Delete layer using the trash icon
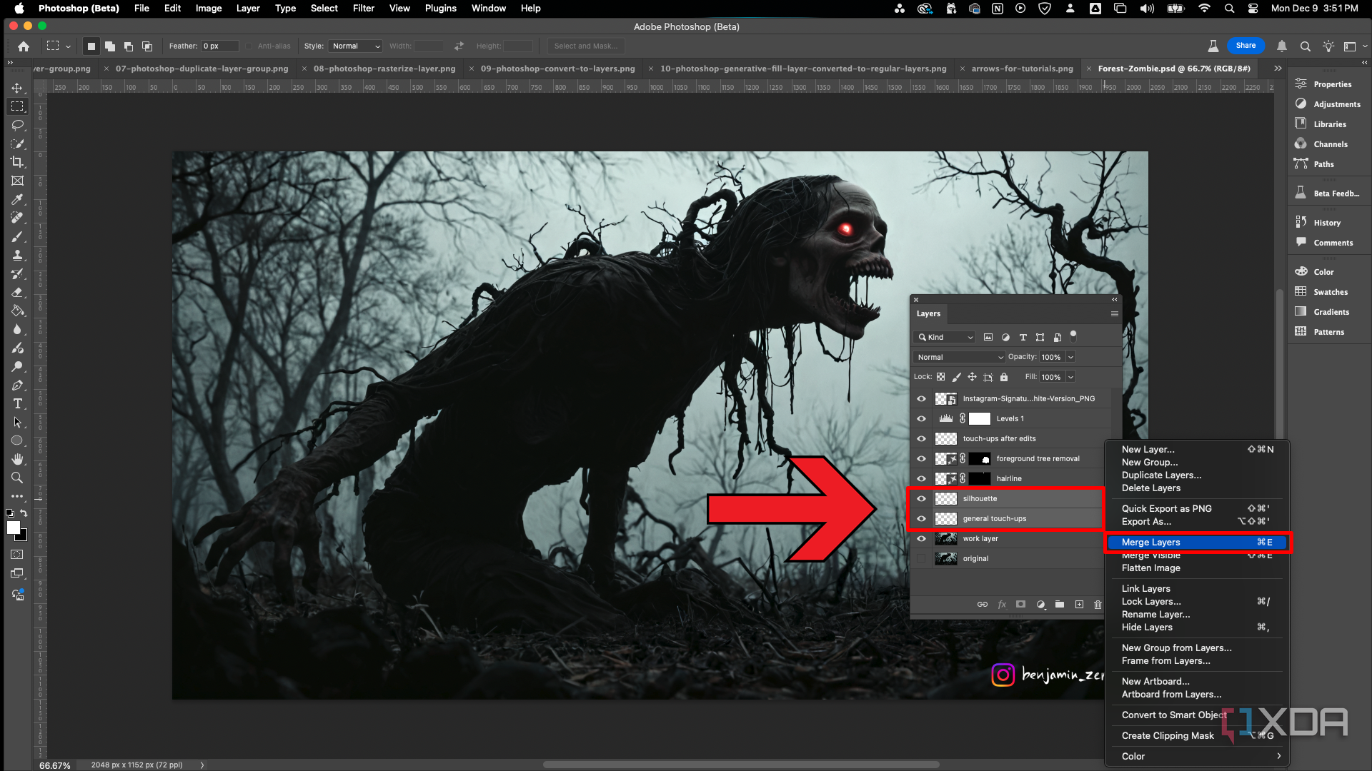The height and width of the screenshot is (771, 1372). [1098, 605]
